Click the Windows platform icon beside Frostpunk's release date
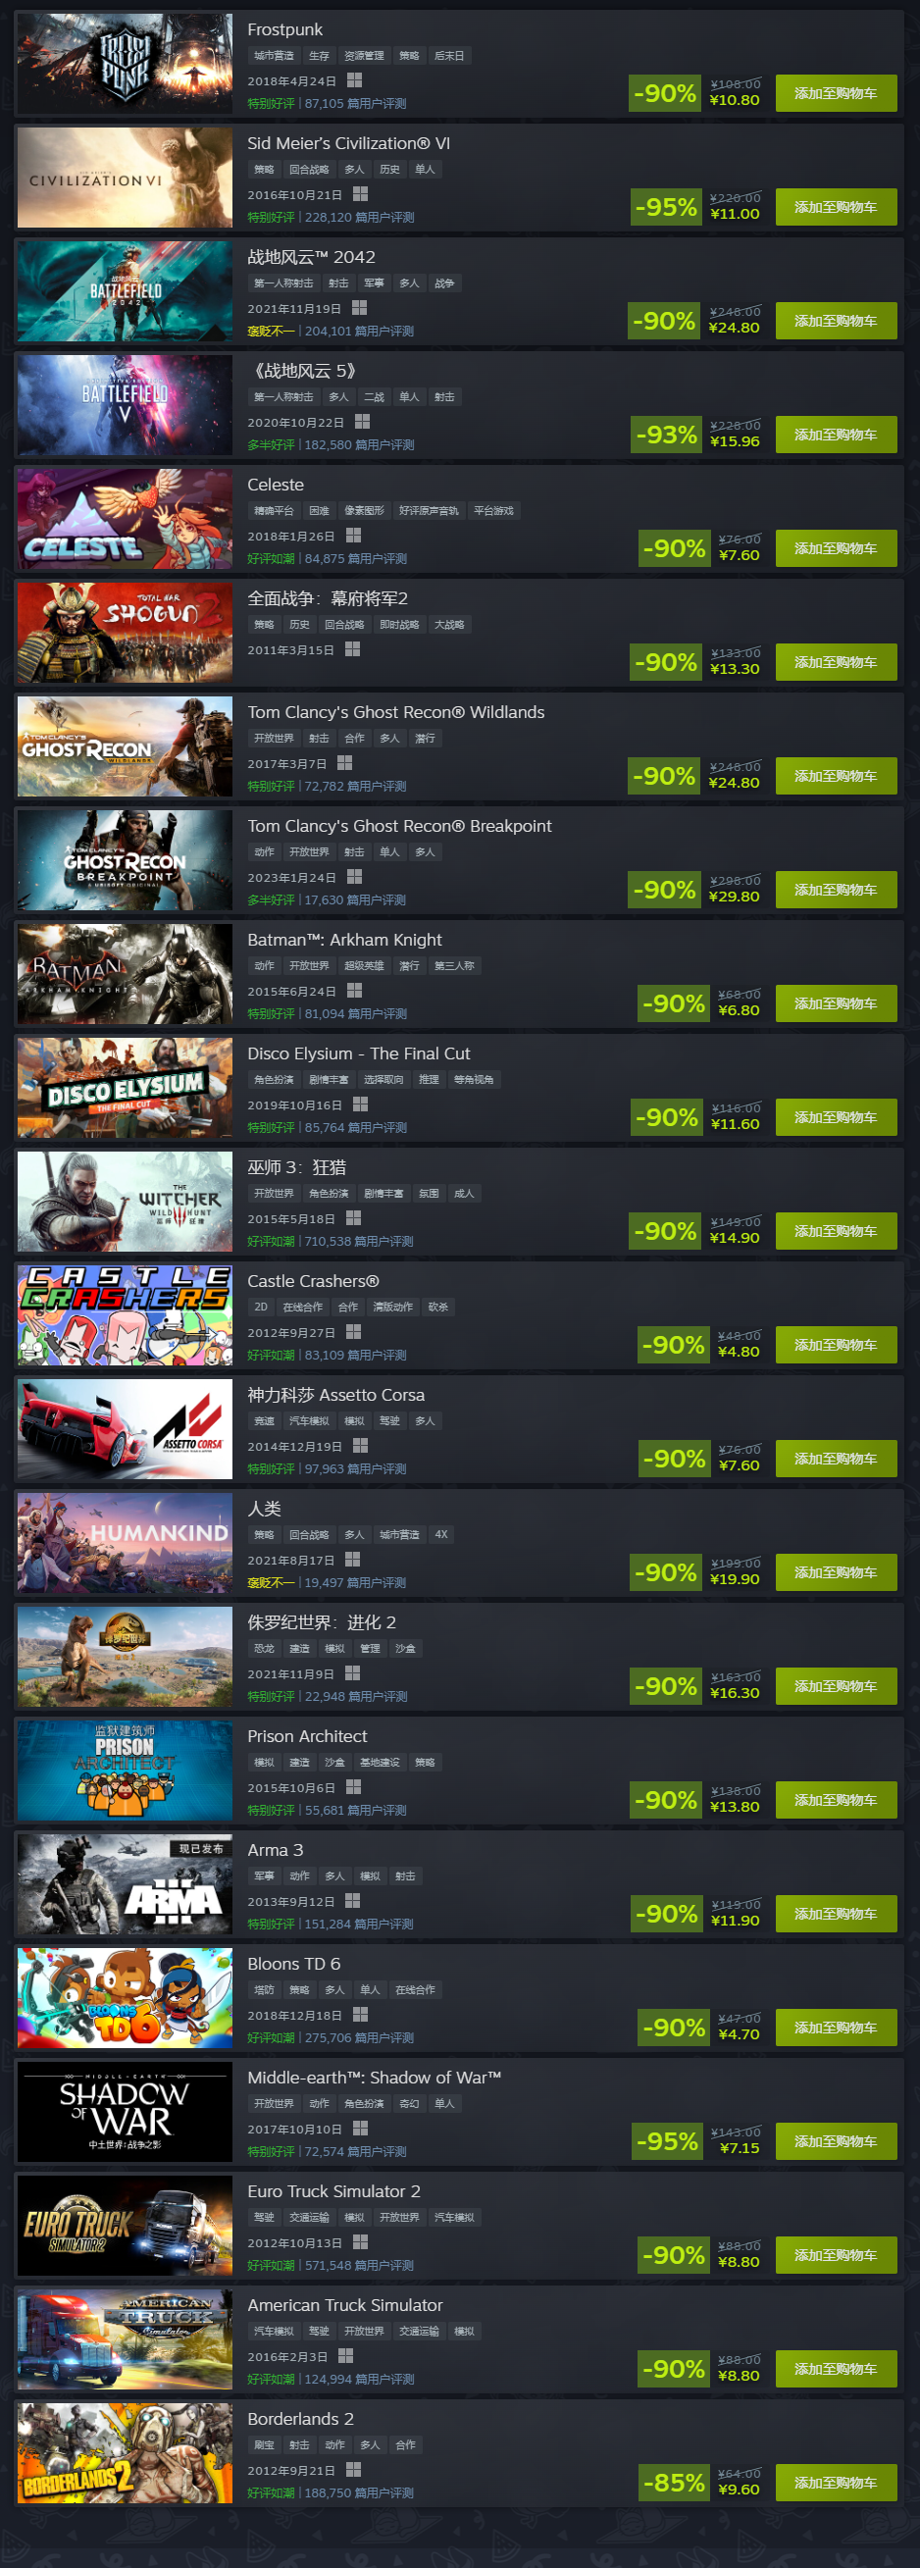920x2568 pixels. point(354,80)
